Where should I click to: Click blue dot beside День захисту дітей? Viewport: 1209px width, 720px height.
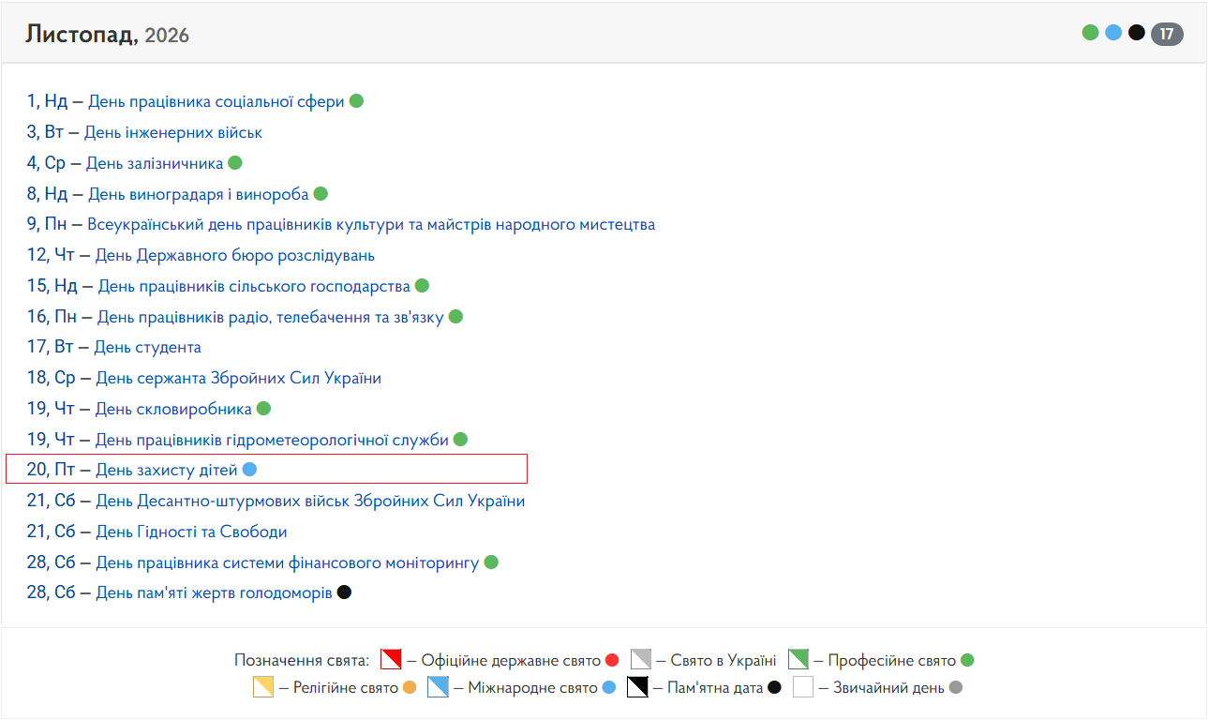pyautogui.click(x=249, y=470)
